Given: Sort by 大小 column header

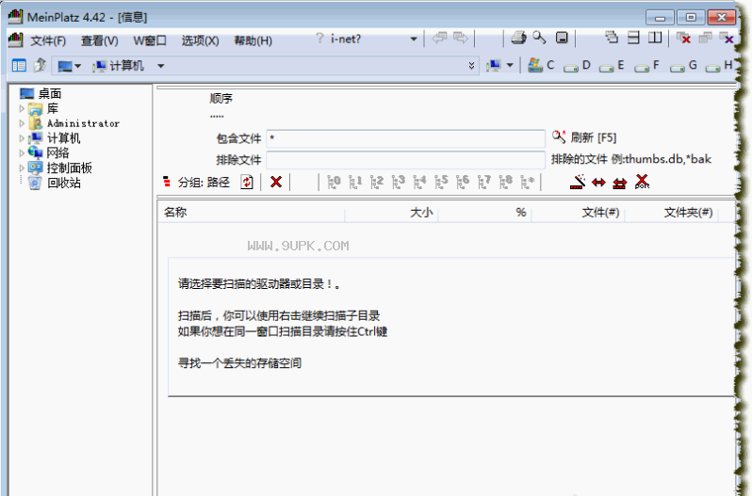Looking at the screenshot, I should (x=391, y=213).
